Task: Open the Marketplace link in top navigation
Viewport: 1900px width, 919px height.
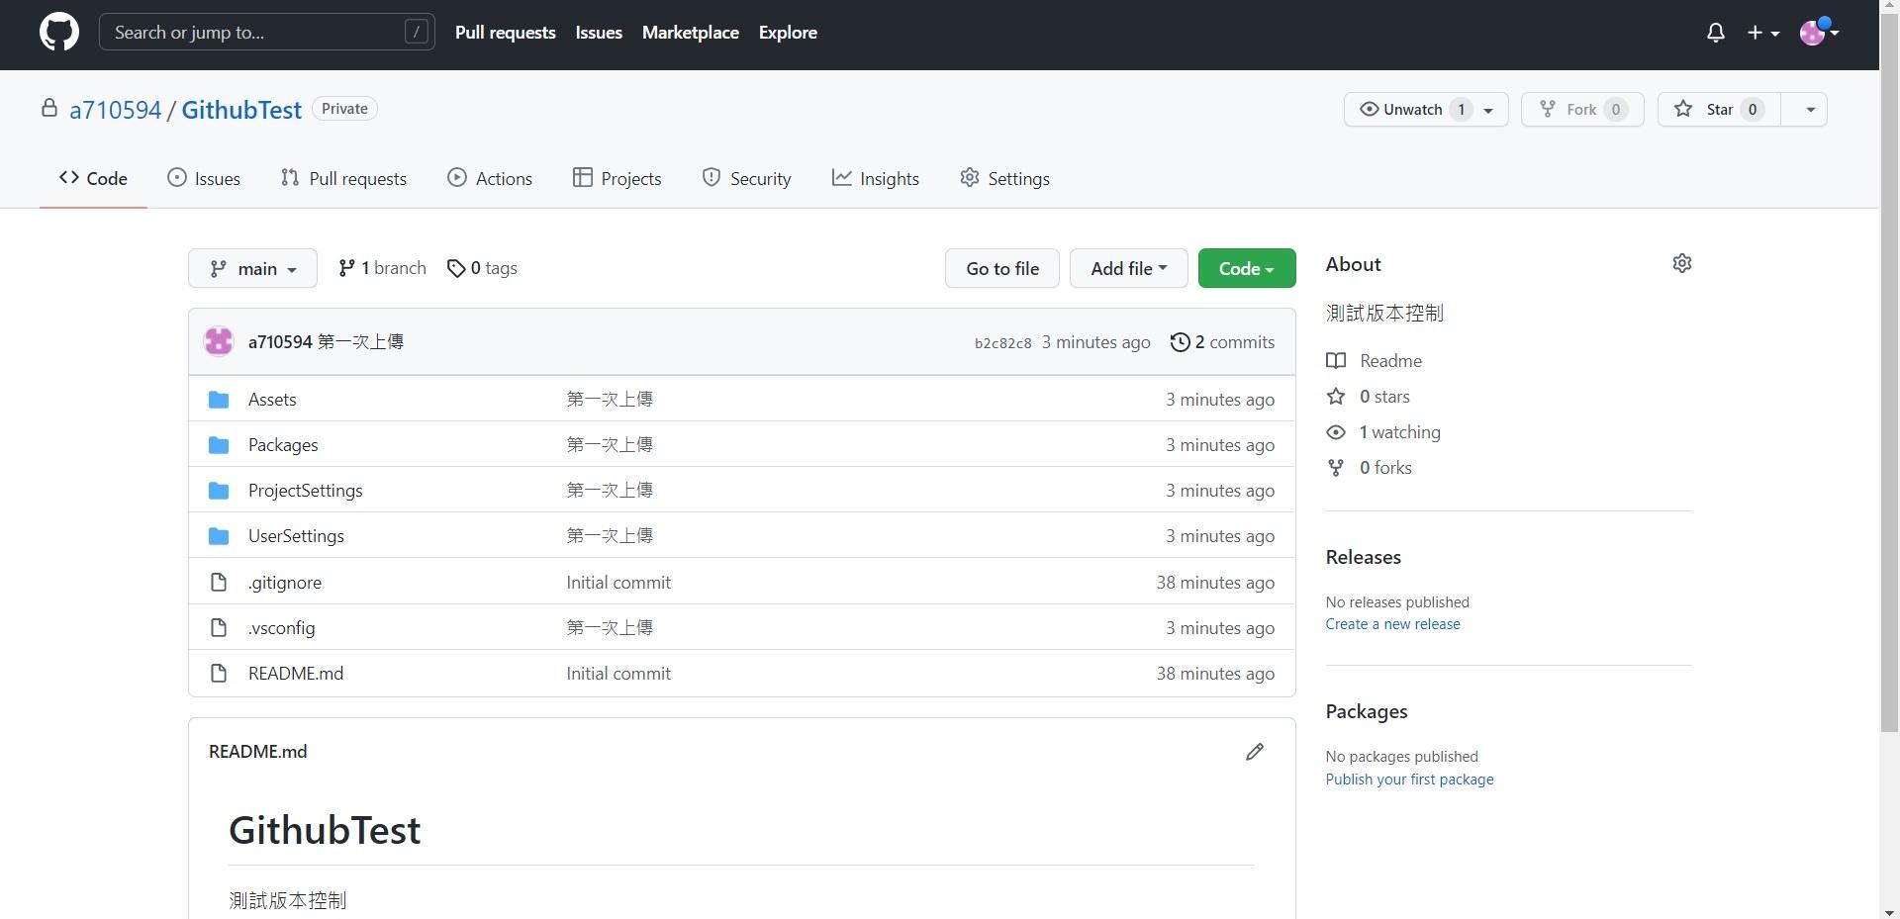Action: pos(691,33)
